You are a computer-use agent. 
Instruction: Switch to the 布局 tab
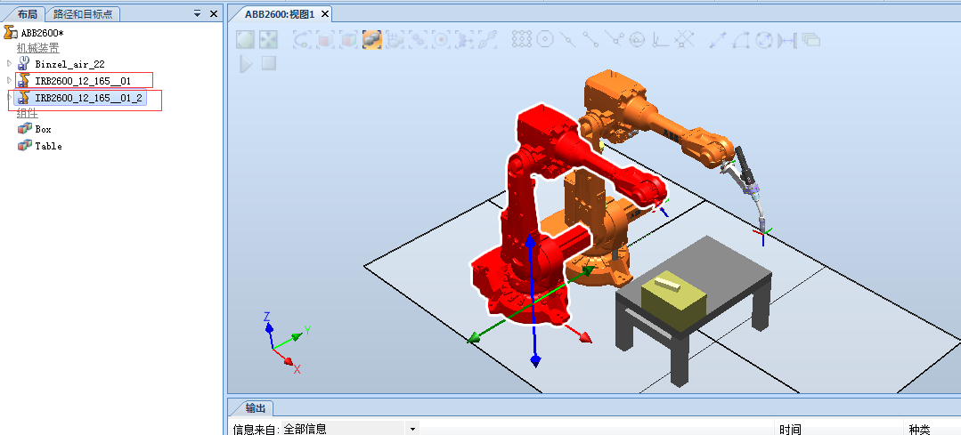[27, 13]
